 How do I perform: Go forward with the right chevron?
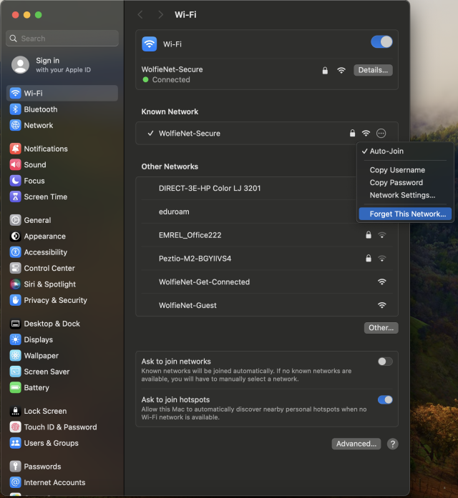click(160, 14)
